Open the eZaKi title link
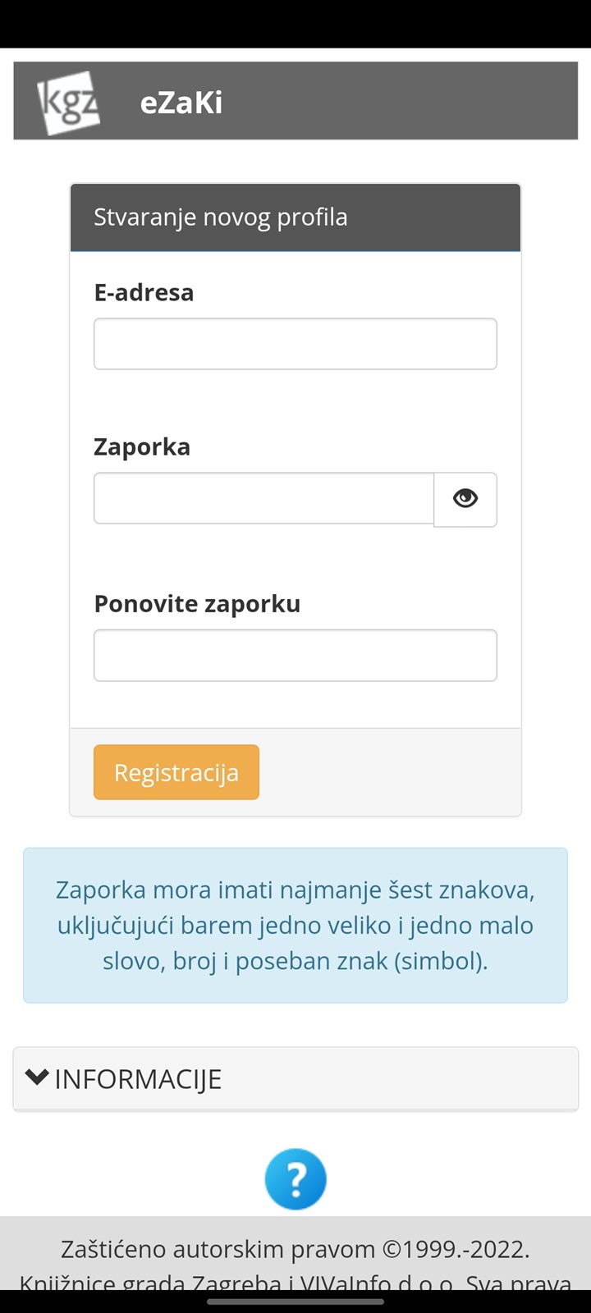Image resolution: width=591 pixels, height=1313 pixels. pos(181,103)
